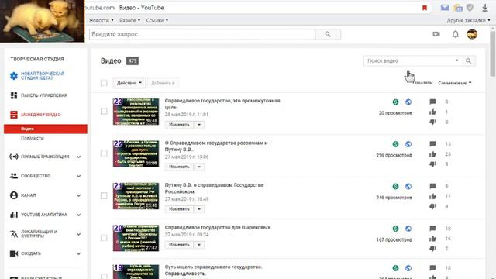Click the comments icon for video 22

click(432, 144)
